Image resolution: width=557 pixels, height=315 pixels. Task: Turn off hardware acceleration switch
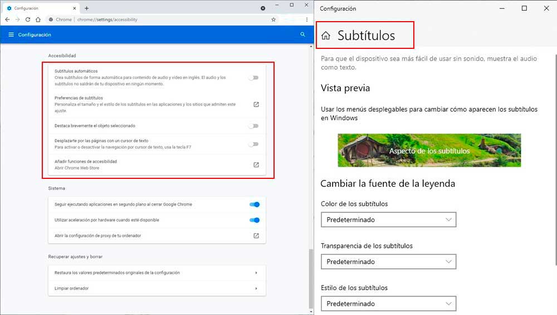coord(255,220)
